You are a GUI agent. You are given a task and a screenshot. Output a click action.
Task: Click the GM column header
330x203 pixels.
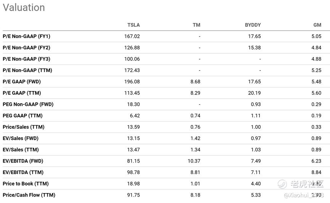317,25
